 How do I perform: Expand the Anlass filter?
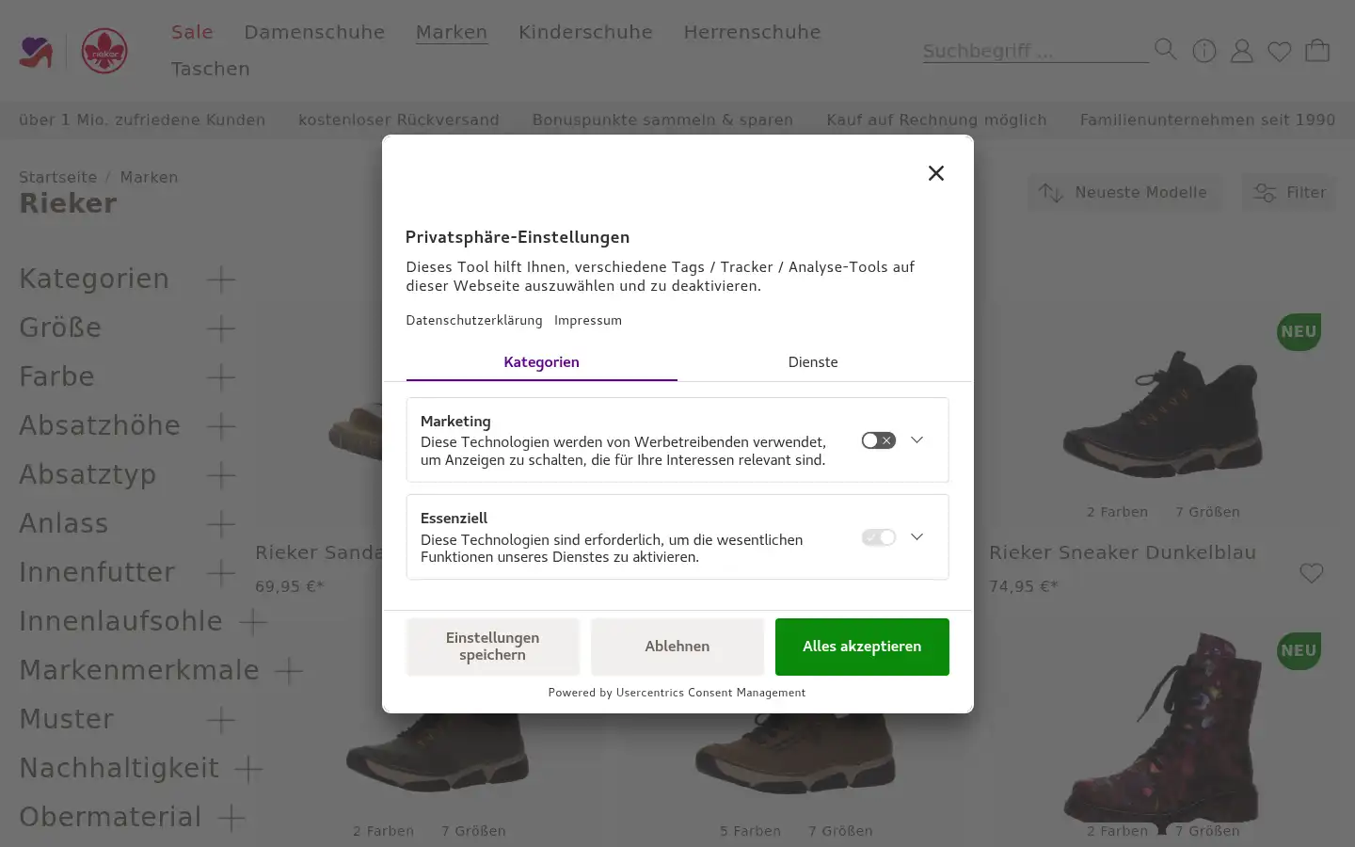221,524
